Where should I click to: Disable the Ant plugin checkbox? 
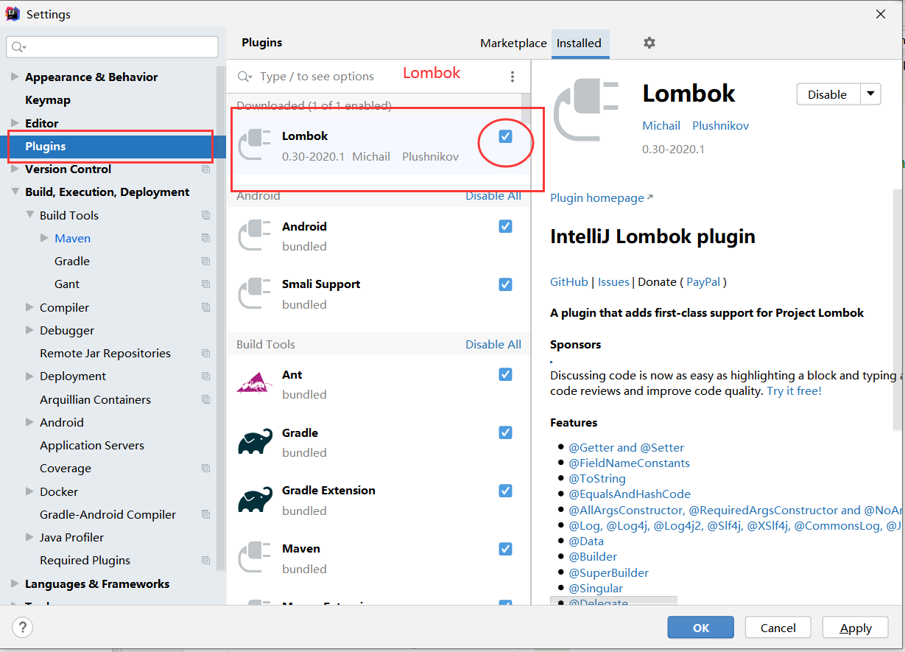(x=505, y=374)
